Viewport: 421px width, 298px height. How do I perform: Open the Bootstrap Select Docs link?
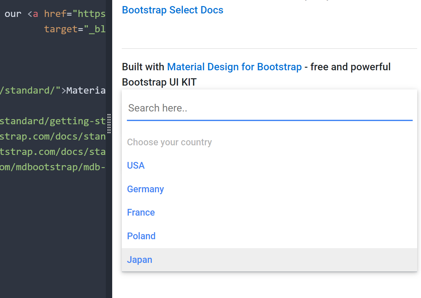pos(172,10)
